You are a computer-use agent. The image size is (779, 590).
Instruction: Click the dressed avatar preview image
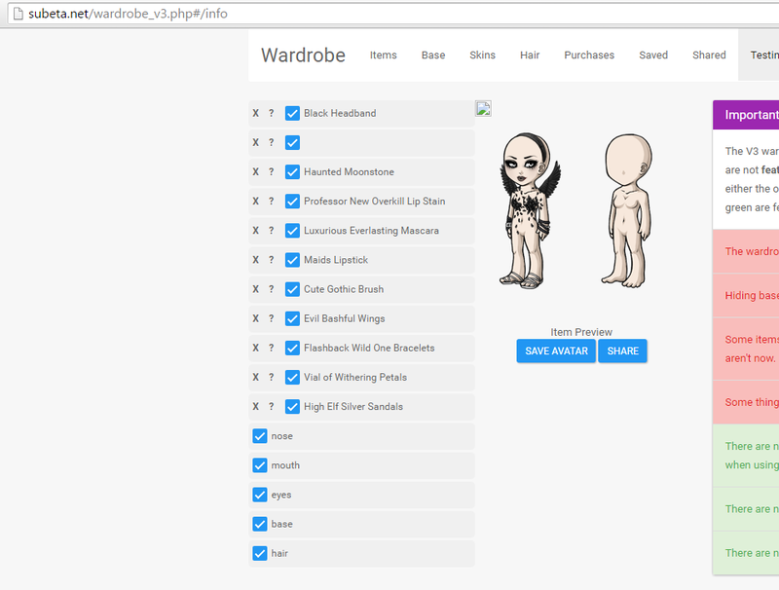pyautogui.click(x=527, y=210)
